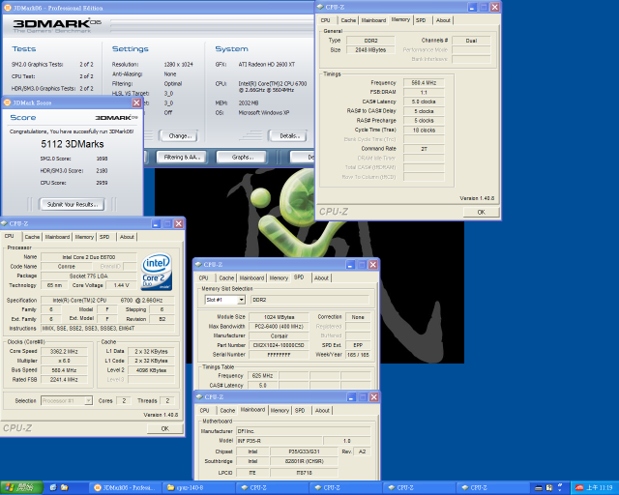The width and height of the screenshot is (619, 495).
Task: Click the system tray clock showing 11:19
Action: pyautogui.click(x=600, y=488)
